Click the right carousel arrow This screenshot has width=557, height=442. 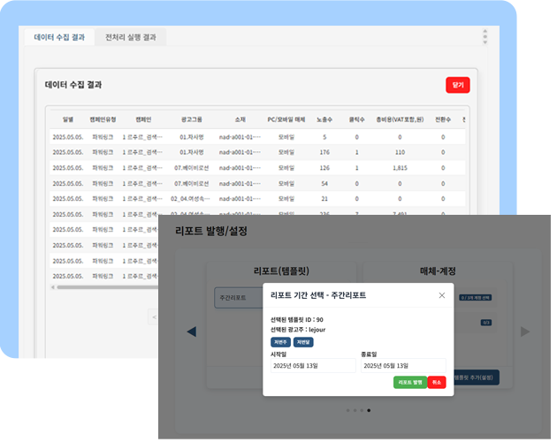pos(524,331)
